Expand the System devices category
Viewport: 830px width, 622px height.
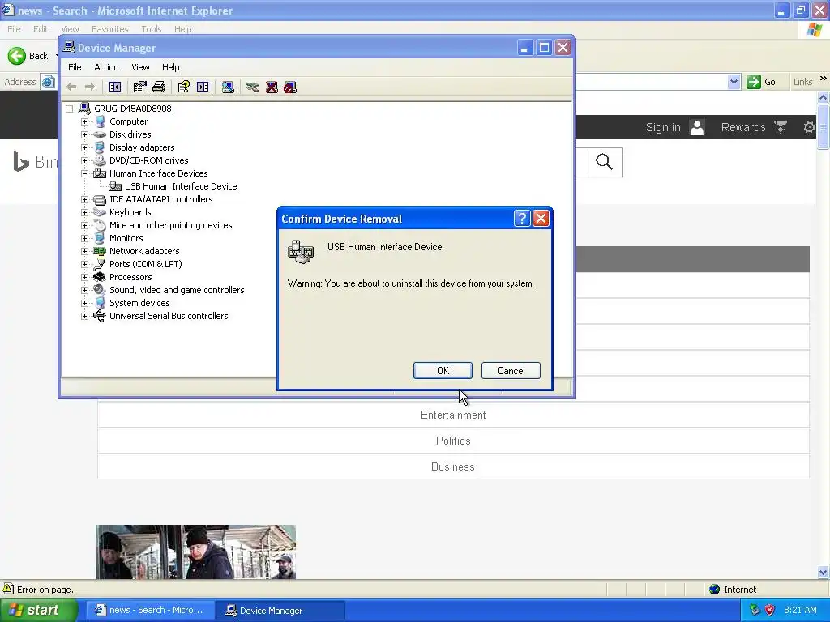(84, 303)
